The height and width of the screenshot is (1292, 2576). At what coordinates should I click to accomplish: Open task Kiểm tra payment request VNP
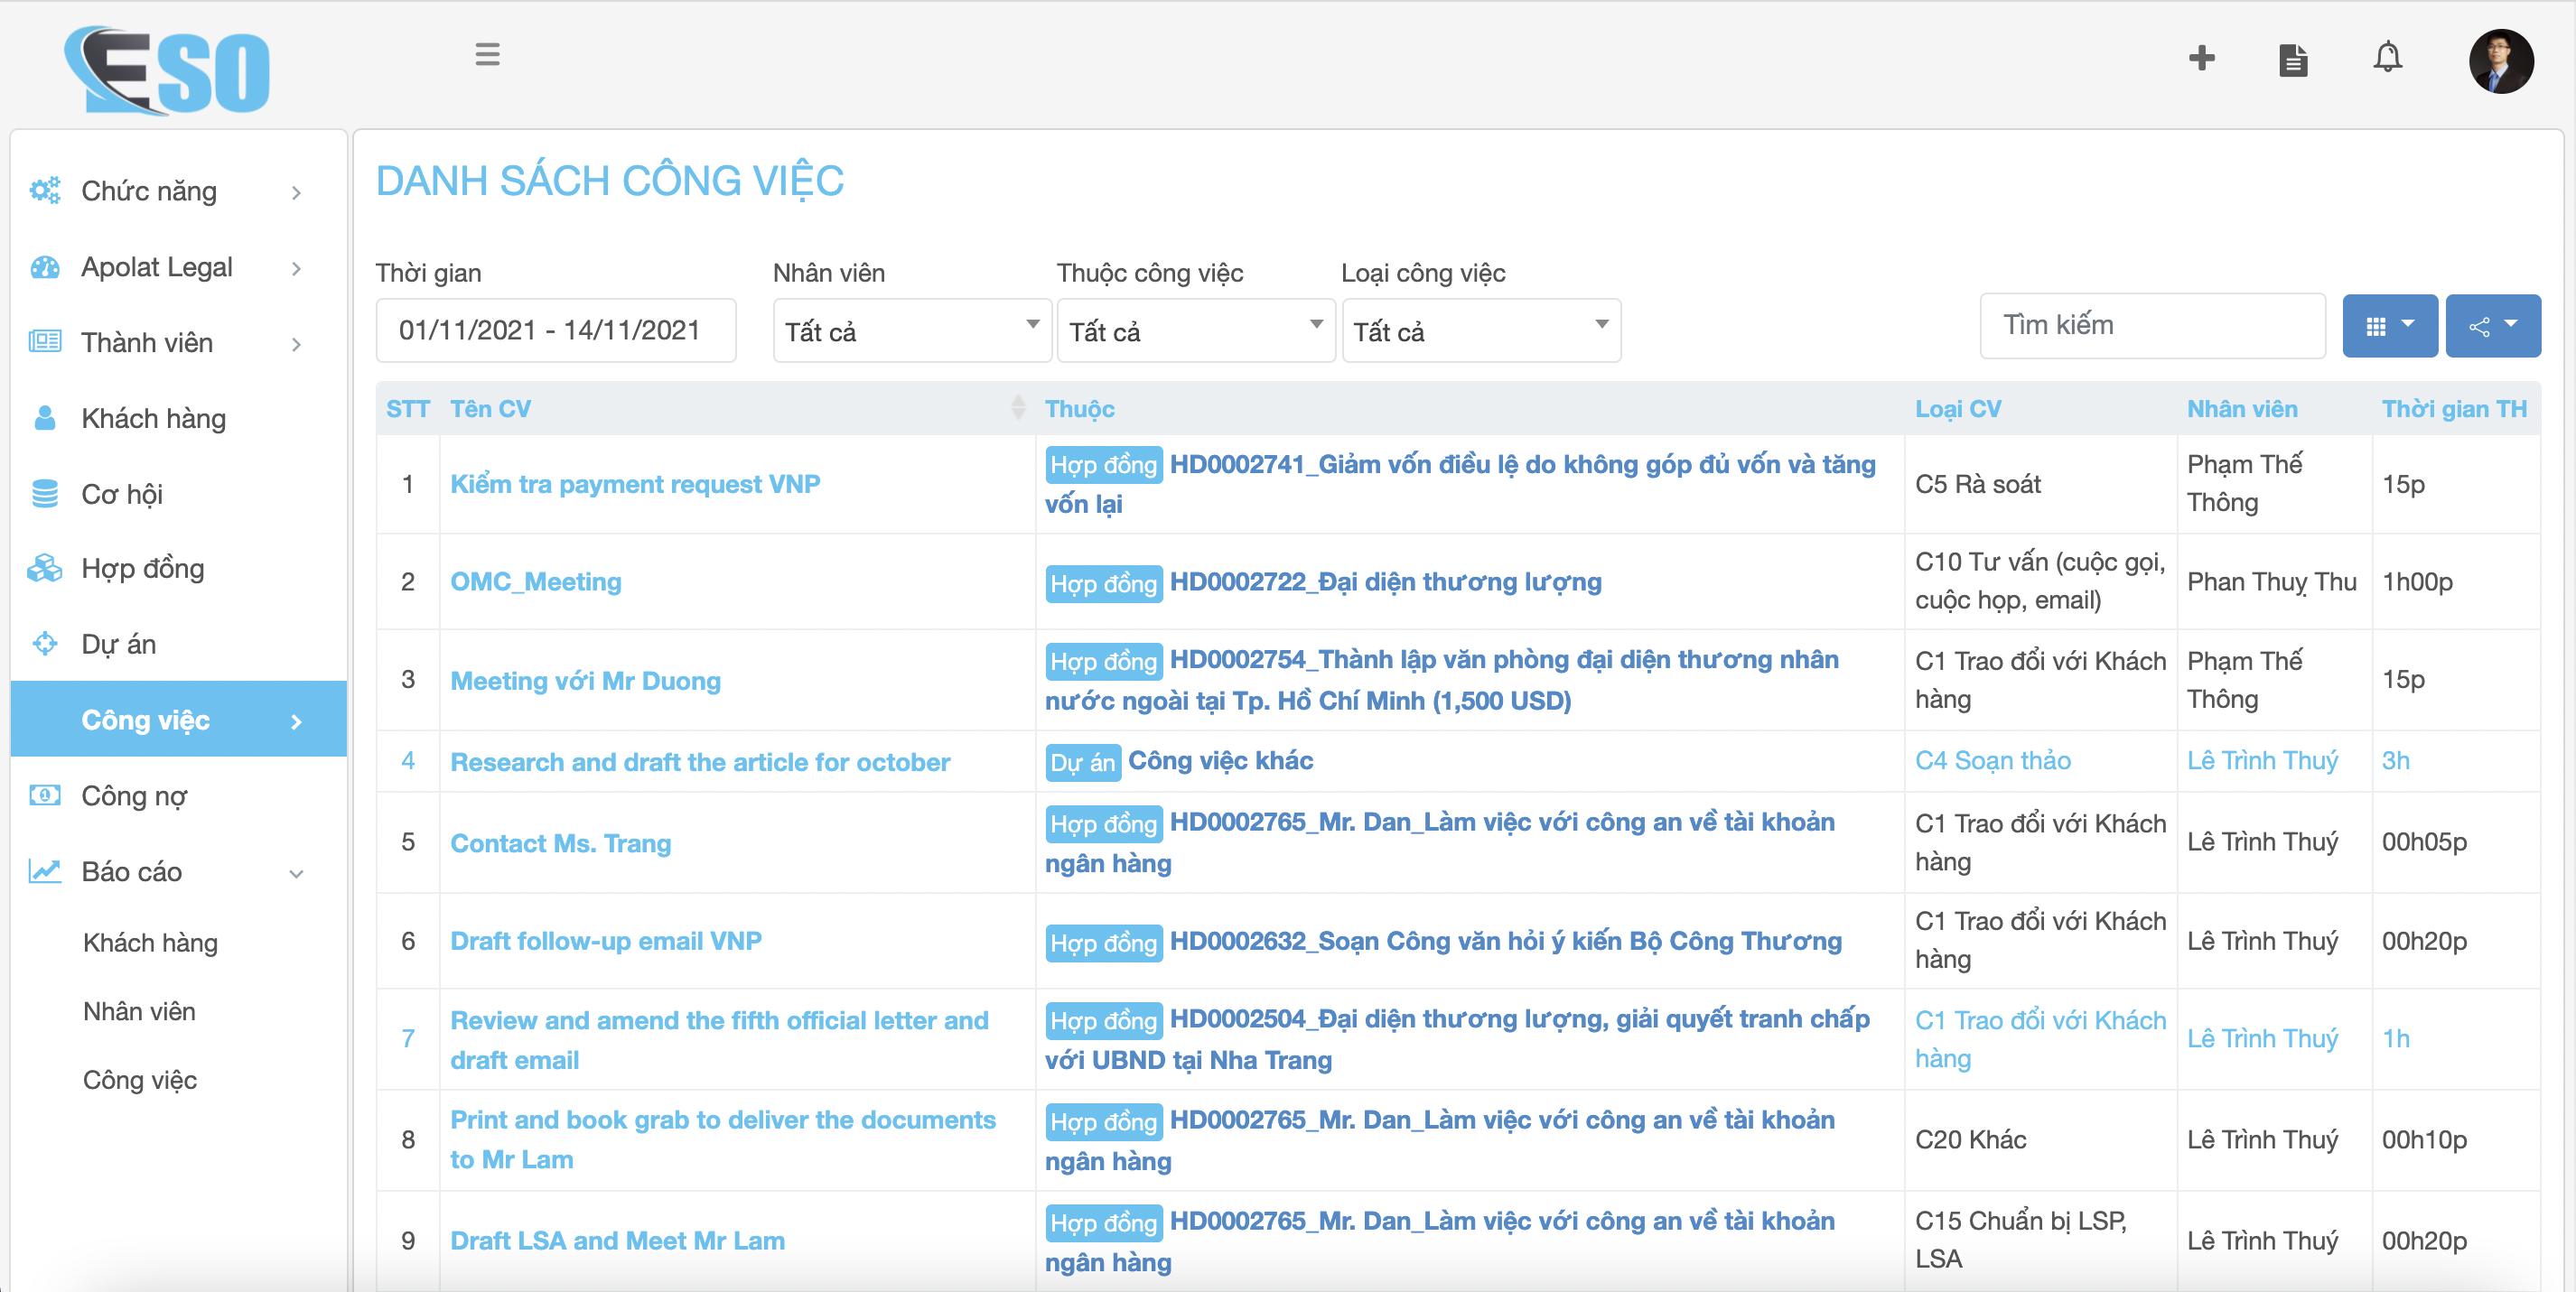[x=635, y=484]
